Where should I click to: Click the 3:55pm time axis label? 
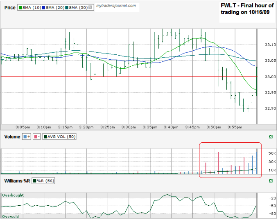coord(235,127)
